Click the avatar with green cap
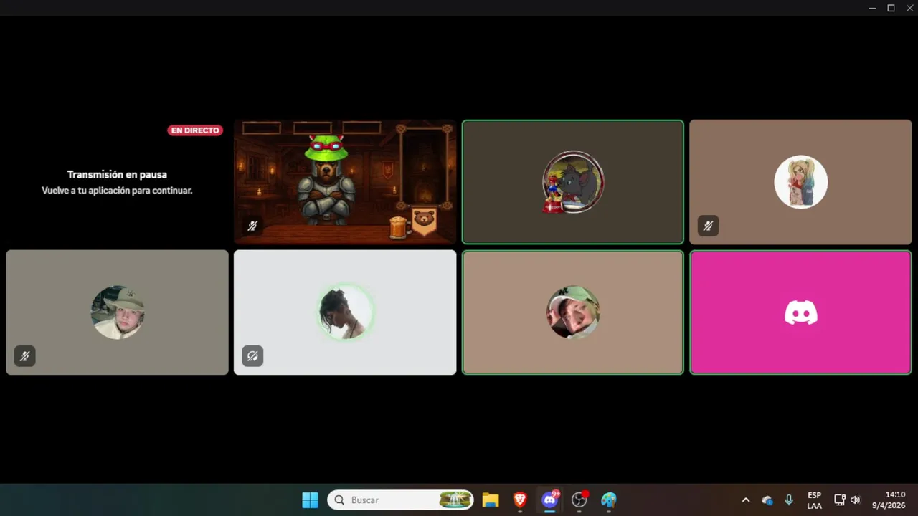This screenshot has height=516, width=918. pyautogui.click(x=573, y=312)
